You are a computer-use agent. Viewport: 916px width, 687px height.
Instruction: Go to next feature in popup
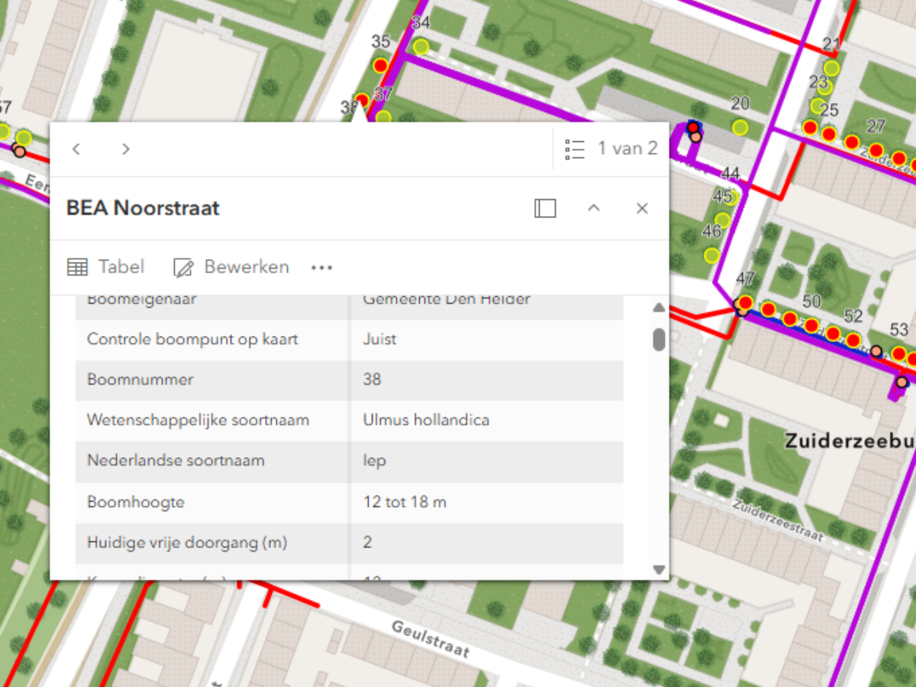tap(126, 149)
